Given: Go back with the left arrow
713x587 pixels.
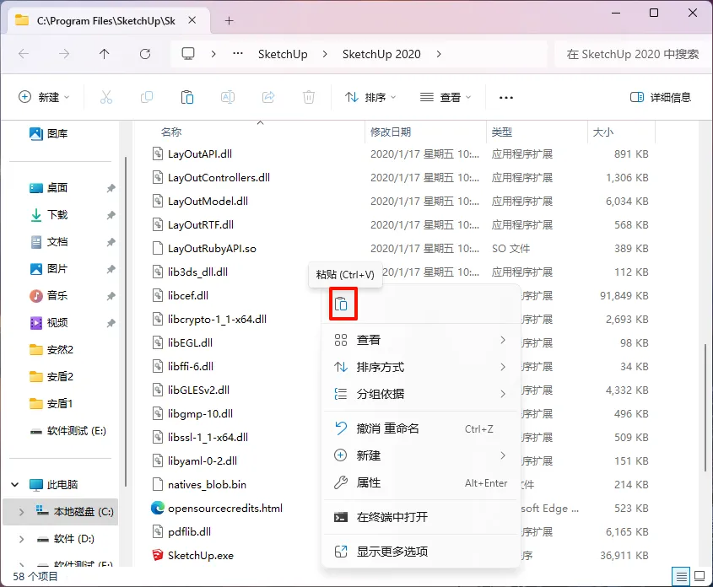Looking at the screenshot, I should coord(24,54).
